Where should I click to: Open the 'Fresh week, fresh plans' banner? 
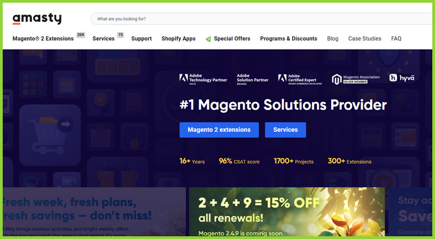(x=94, y=212)
